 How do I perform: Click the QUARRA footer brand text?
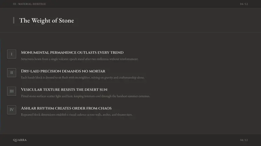pos(20,140)
